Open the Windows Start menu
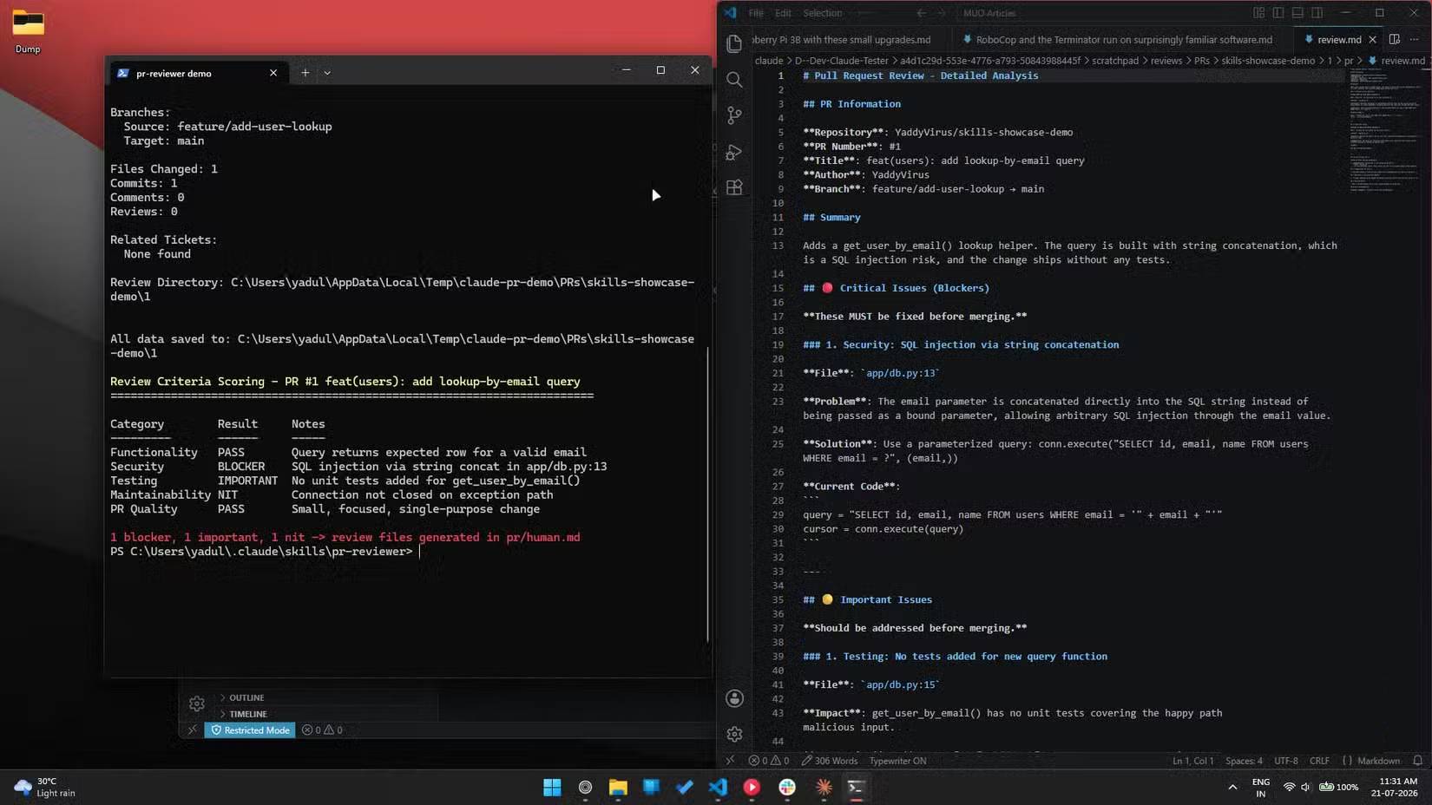1432x805 pixels. tap(552, 787)
